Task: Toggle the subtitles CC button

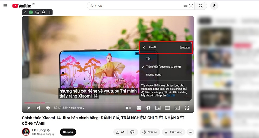Action: (139, 108)
